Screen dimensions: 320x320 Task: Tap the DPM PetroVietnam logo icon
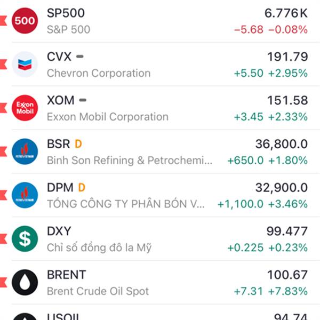click(25, 195)
